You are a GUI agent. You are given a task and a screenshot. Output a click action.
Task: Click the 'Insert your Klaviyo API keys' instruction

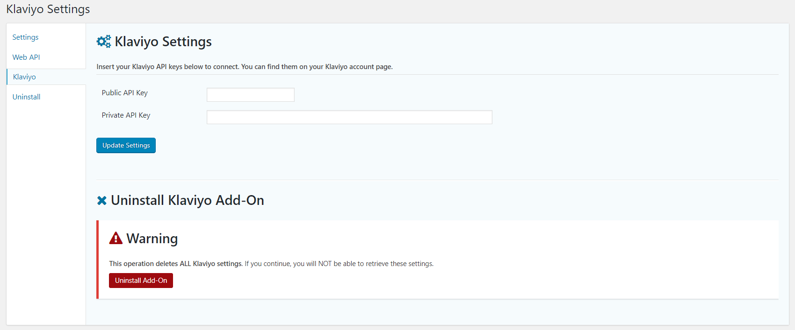pyautogui.click(x=244, y=67)
